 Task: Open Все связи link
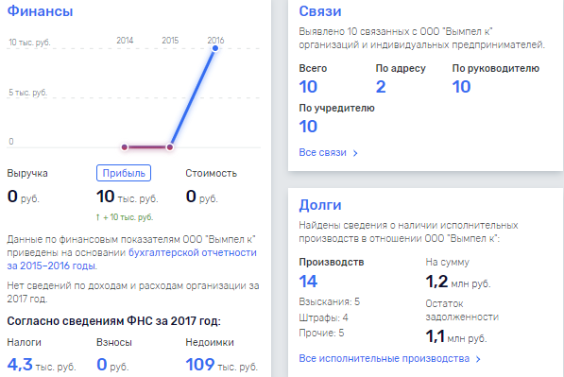323,152
